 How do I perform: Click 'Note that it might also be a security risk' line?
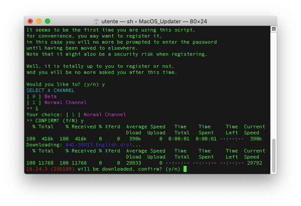pyautogui.click(x=117, y=54)
